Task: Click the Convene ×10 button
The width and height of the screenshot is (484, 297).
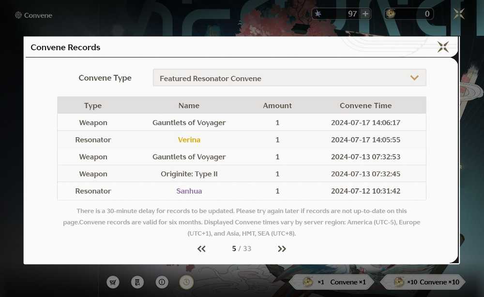Action: (x=423, y=282)
